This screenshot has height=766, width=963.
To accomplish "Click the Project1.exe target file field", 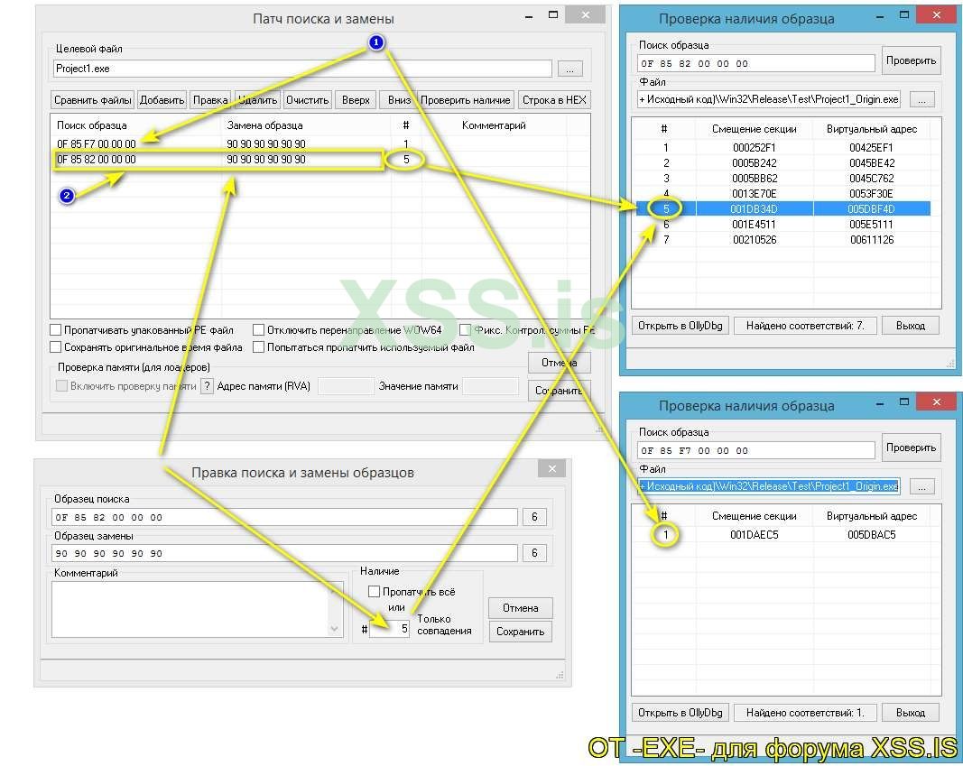I will click(x=302, y=69).
